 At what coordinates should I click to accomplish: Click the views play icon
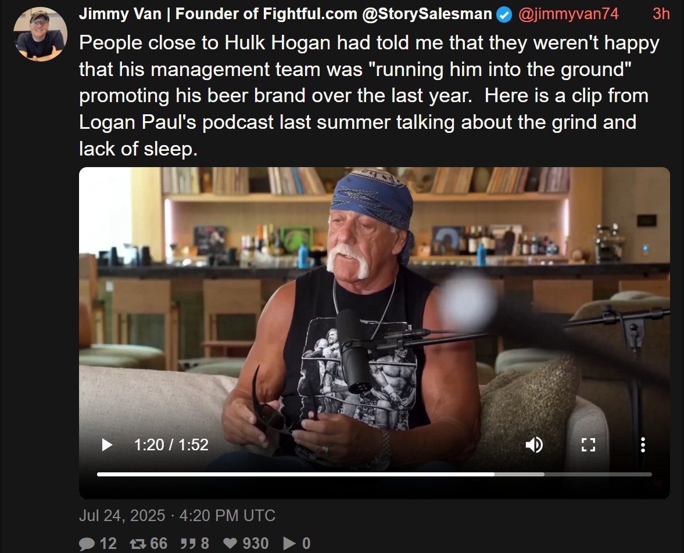(x=289, y=544)
